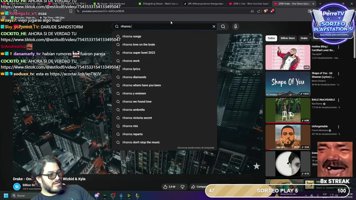Image resolution: width=356 pixels, height=200 pixels.
Task: Pick "rihanna victoria secret" suggestion
Action: pyautogui.click(x=164, y=118)
